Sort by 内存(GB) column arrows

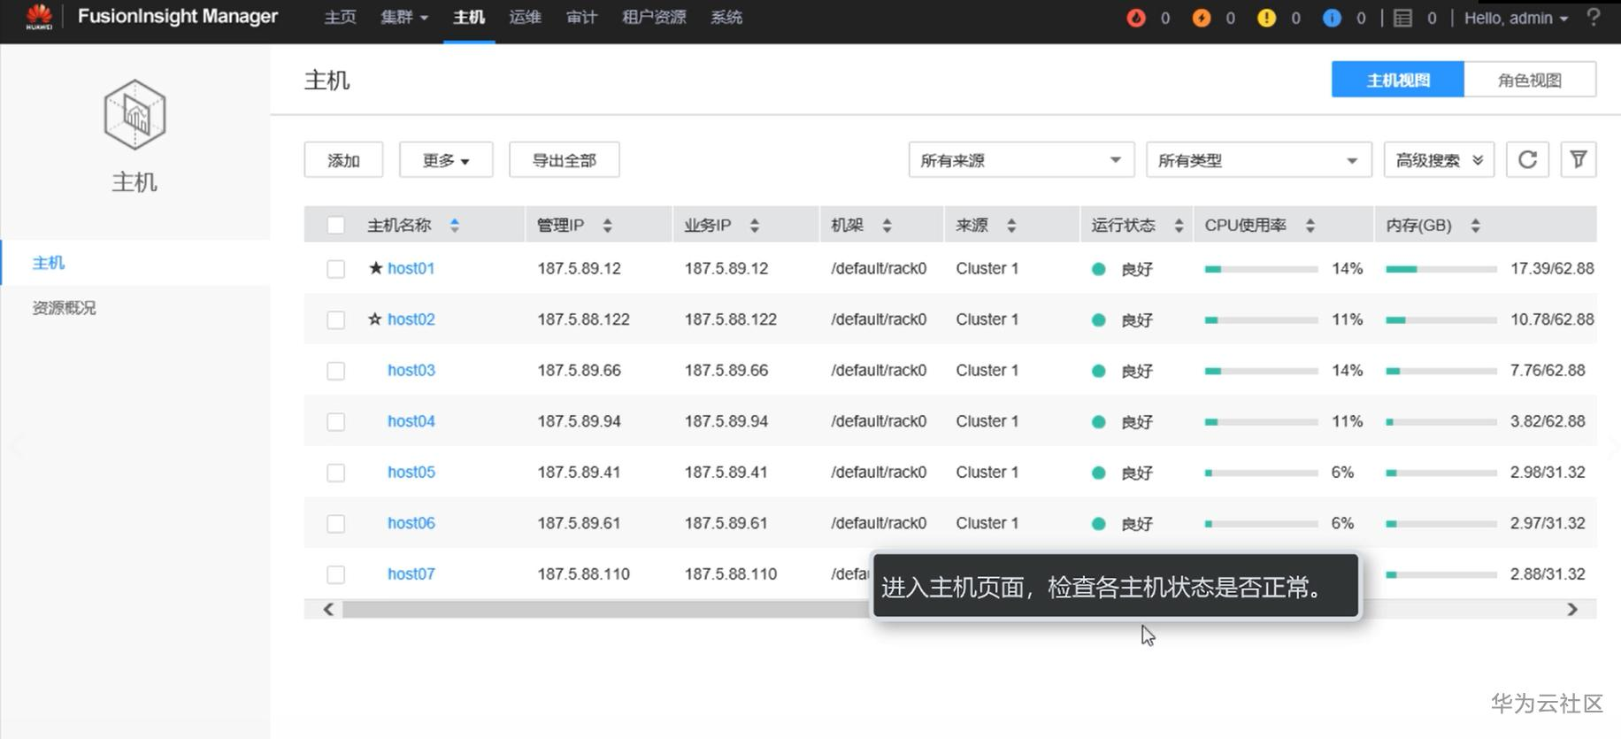click(1475, 226)
